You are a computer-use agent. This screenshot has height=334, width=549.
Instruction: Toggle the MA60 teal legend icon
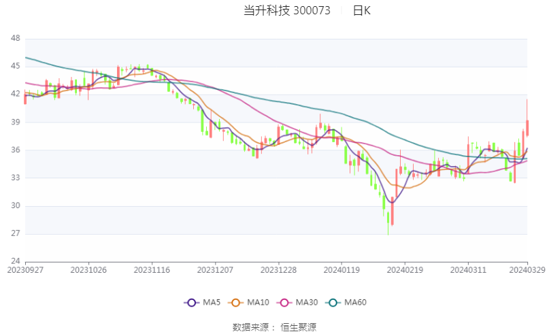pyautogui.click(x=333, y=303)
